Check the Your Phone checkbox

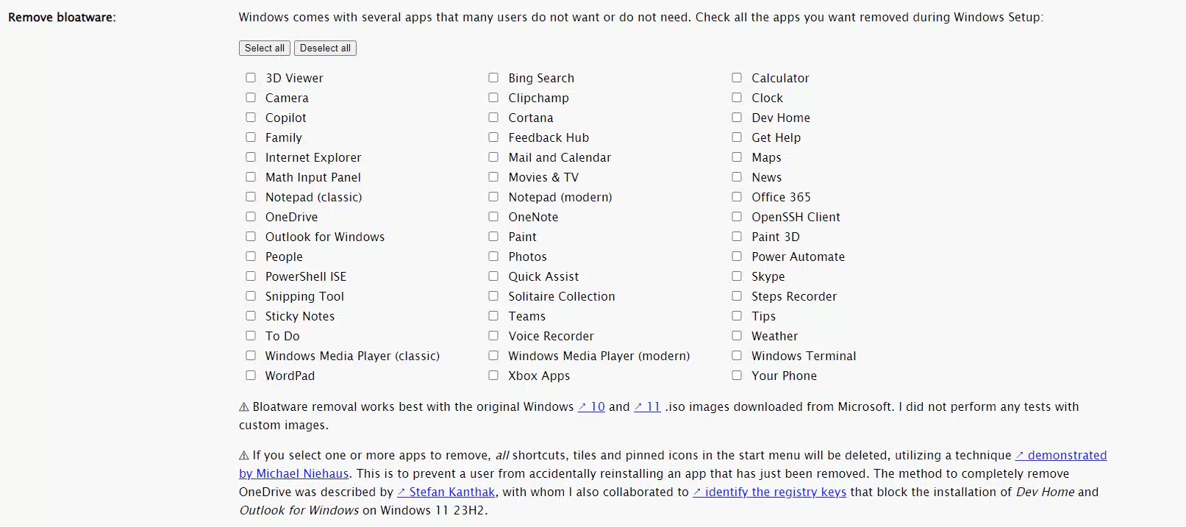coord(737,375)
